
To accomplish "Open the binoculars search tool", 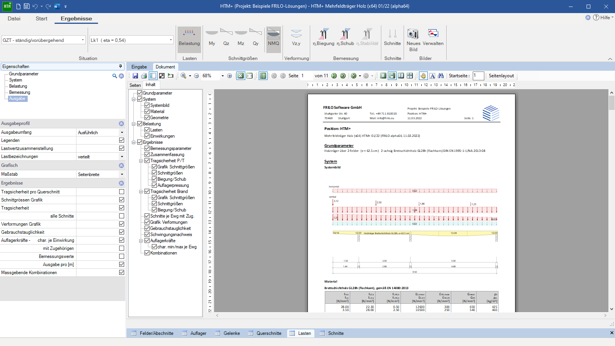I will [441, 76].
